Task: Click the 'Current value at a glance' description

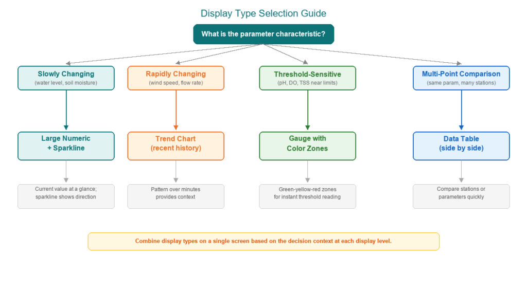Action: 66,196
